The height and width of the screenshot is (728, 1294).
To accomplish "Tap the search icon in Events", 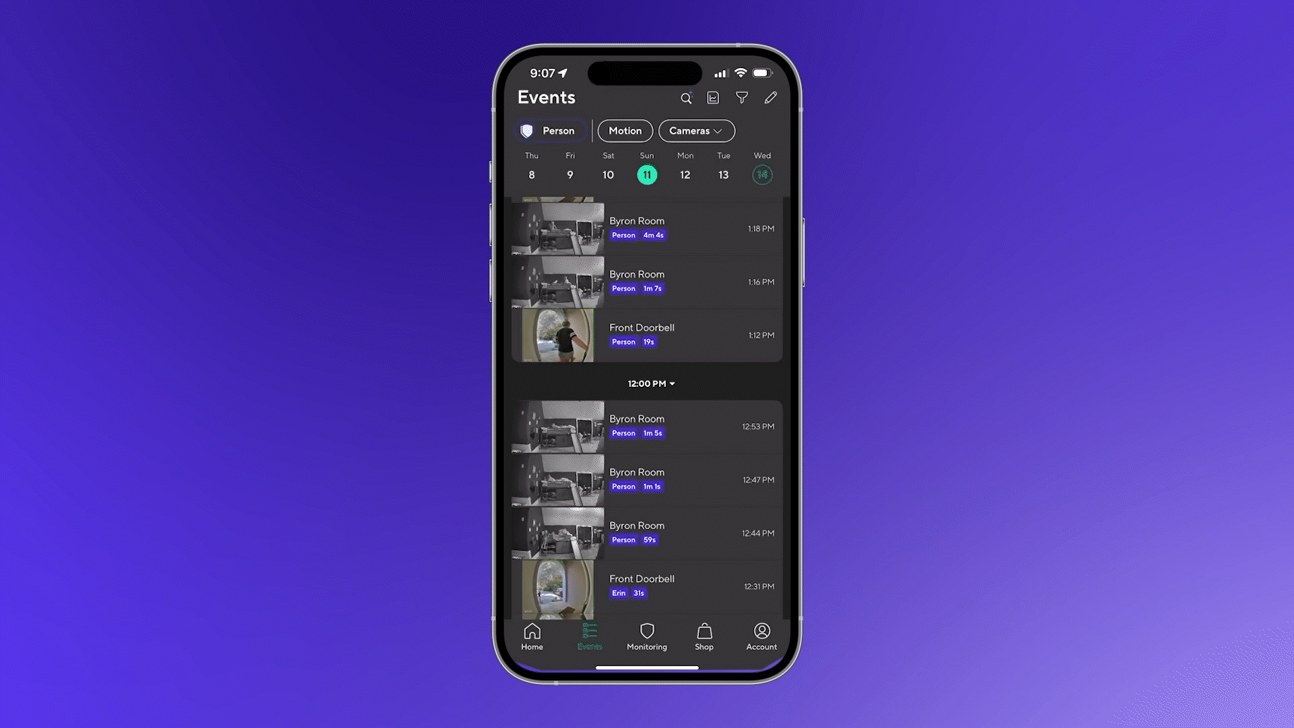I will [686, 98].
